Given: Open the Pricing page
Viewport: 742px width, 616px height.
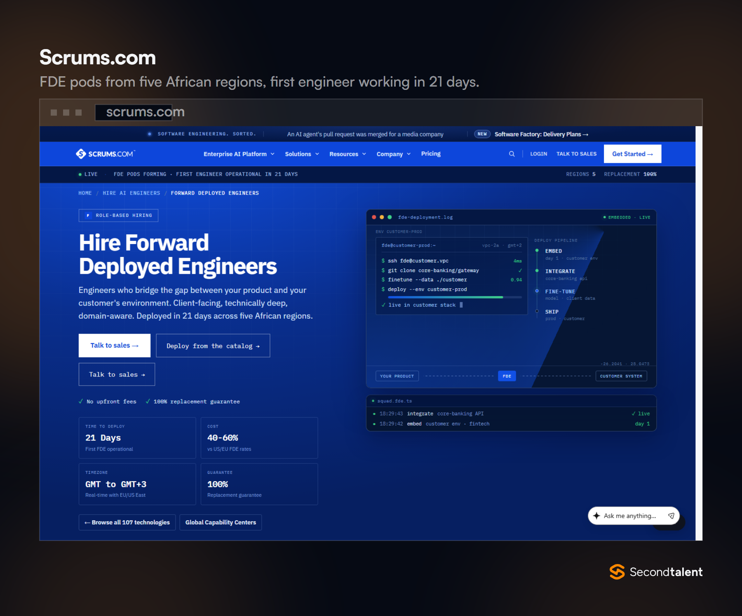Looking at the screenshot, I should click(431, 154).
